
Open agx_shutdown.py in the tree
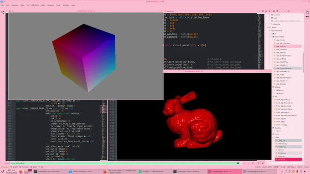[283, 71]
